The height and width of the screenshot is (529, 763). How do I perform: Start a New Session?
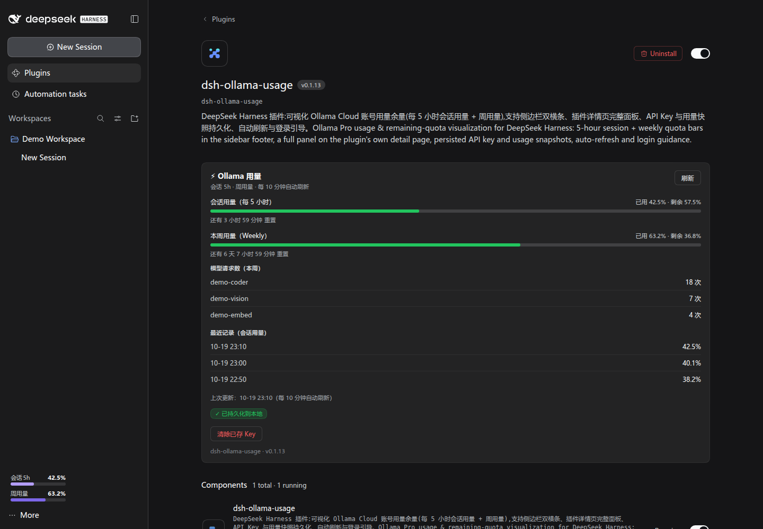point(74,47)
